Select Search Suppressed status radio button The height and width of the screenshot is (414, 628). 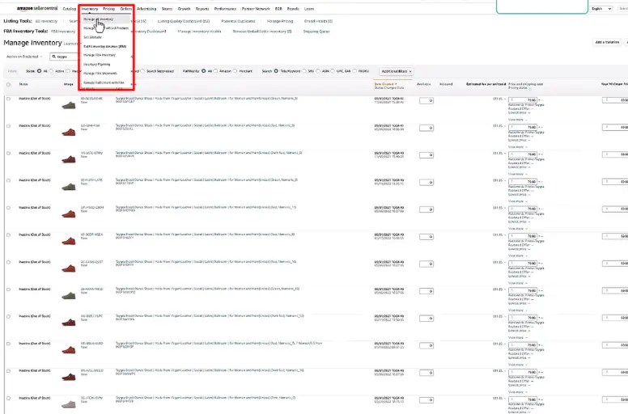click(143, 71)
